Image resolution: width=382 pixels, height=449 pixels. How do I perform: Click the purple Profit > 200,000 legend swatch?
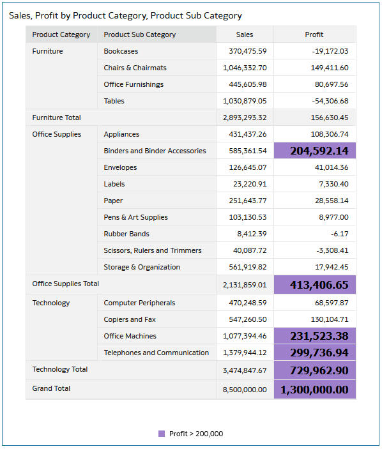click(x=162, y=434)
